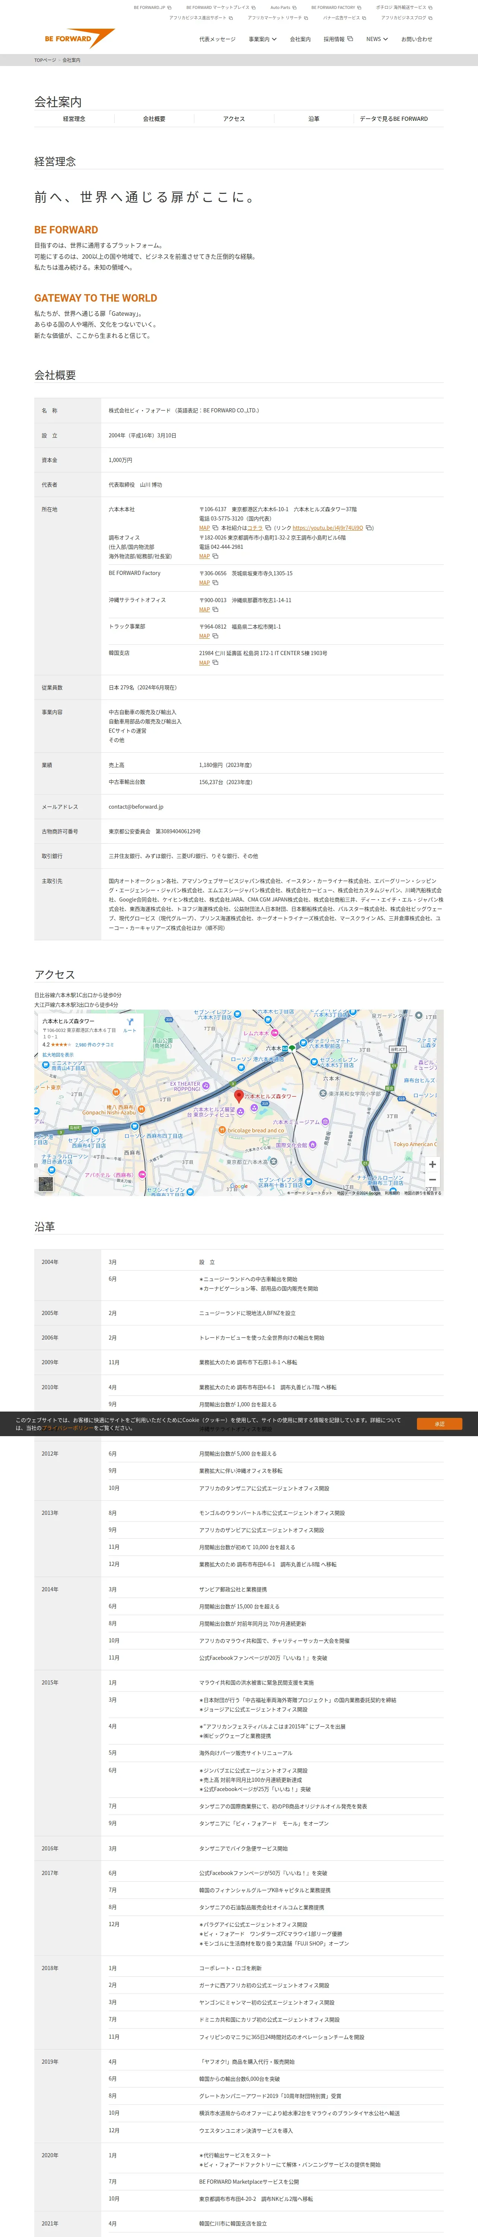Click external icon after トラック事業部 MAP
478x2237 pixels.
click(215, 636)
